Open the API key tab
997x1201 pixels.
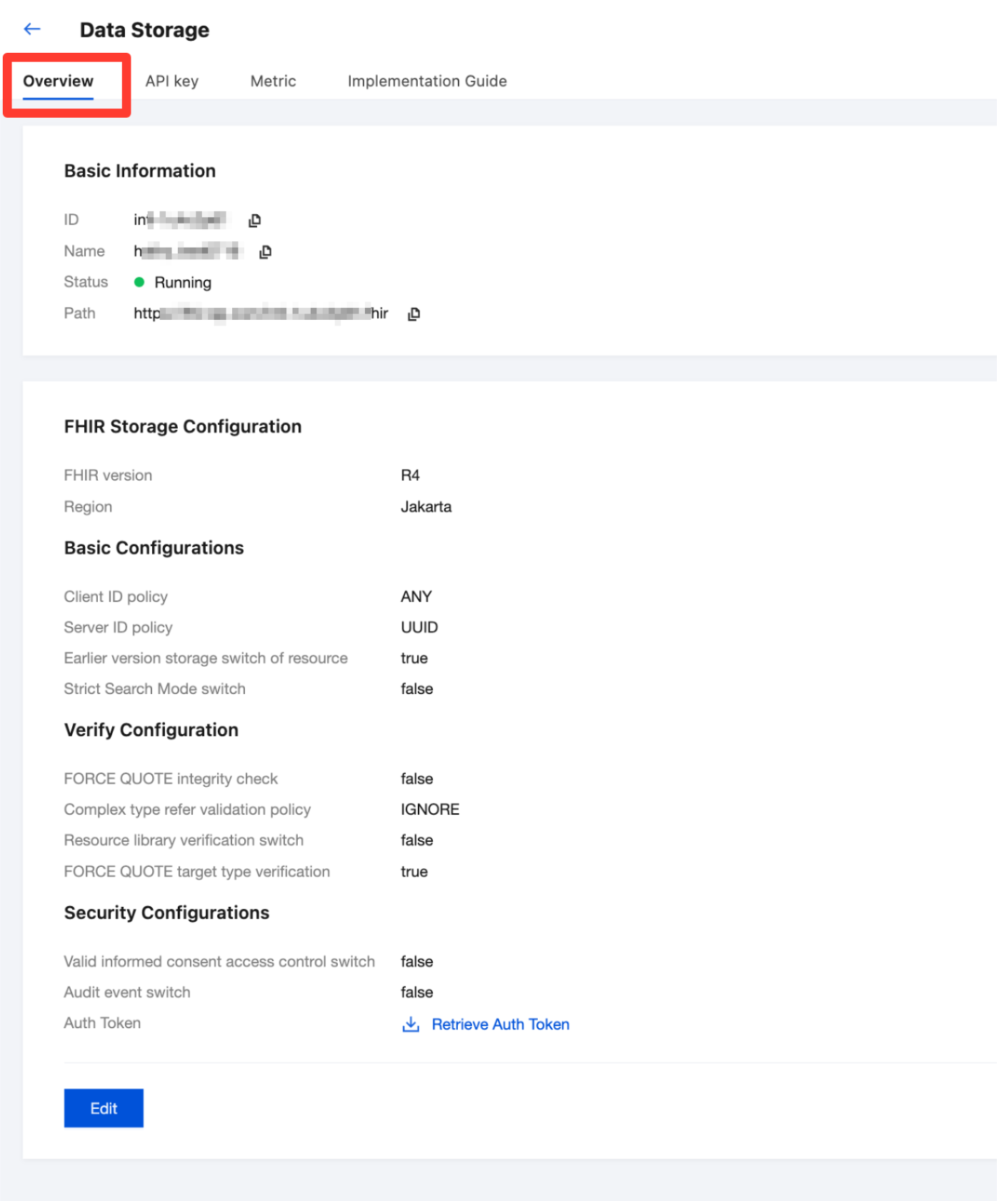172,81
